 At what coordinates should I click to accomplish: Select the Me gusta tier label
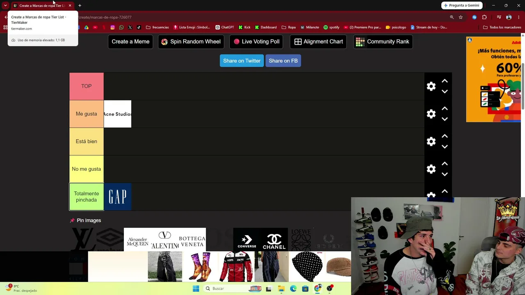tap(87, 114)
